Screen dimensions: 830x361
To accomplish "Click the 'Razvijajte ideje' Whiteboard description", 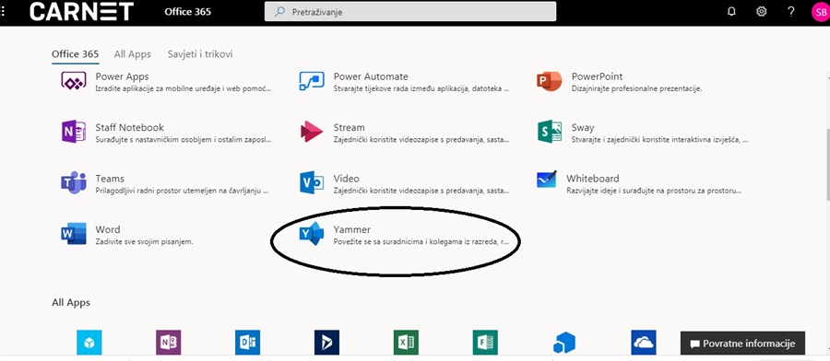I will [654, 191].
